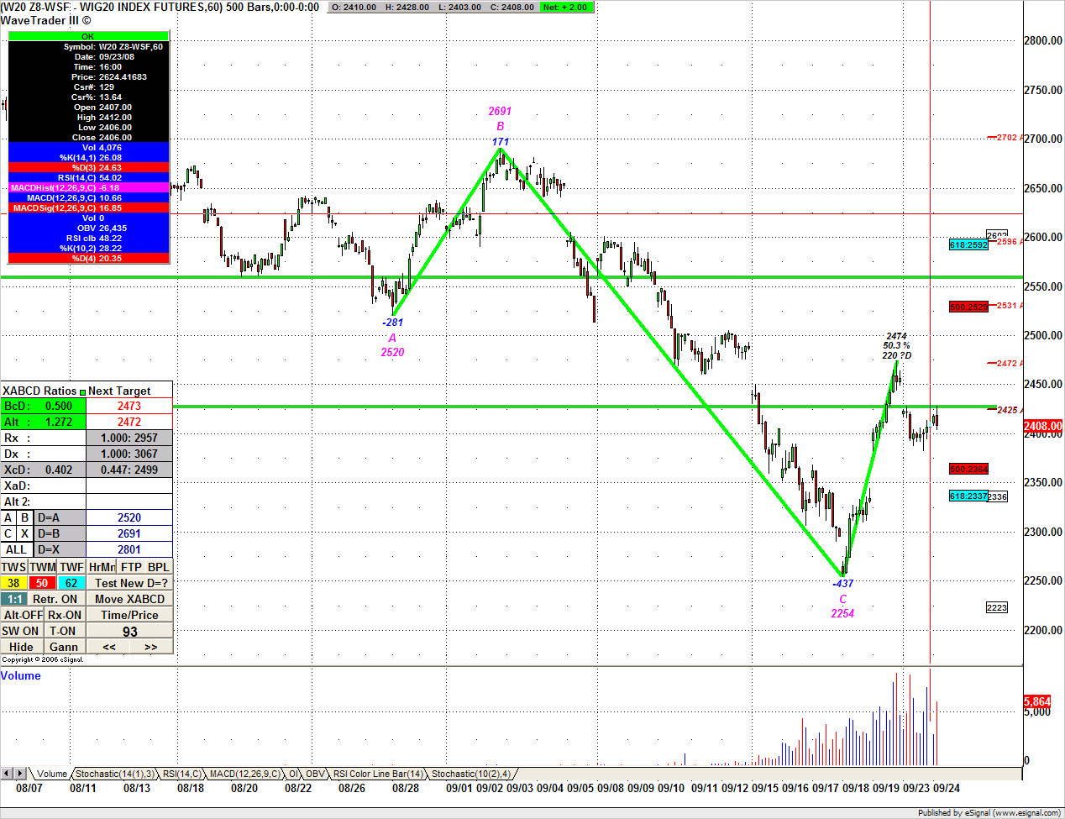Click the D=A value 2520
Screen dimensions: 1065x819
pyautogui.click(x=129, y=517)
